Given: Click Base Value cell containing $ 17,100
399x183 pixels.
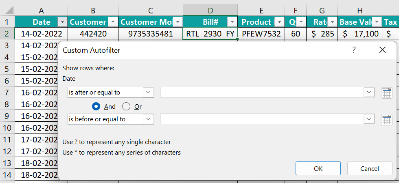Looking at the screenshot, I should coord(360,34).
